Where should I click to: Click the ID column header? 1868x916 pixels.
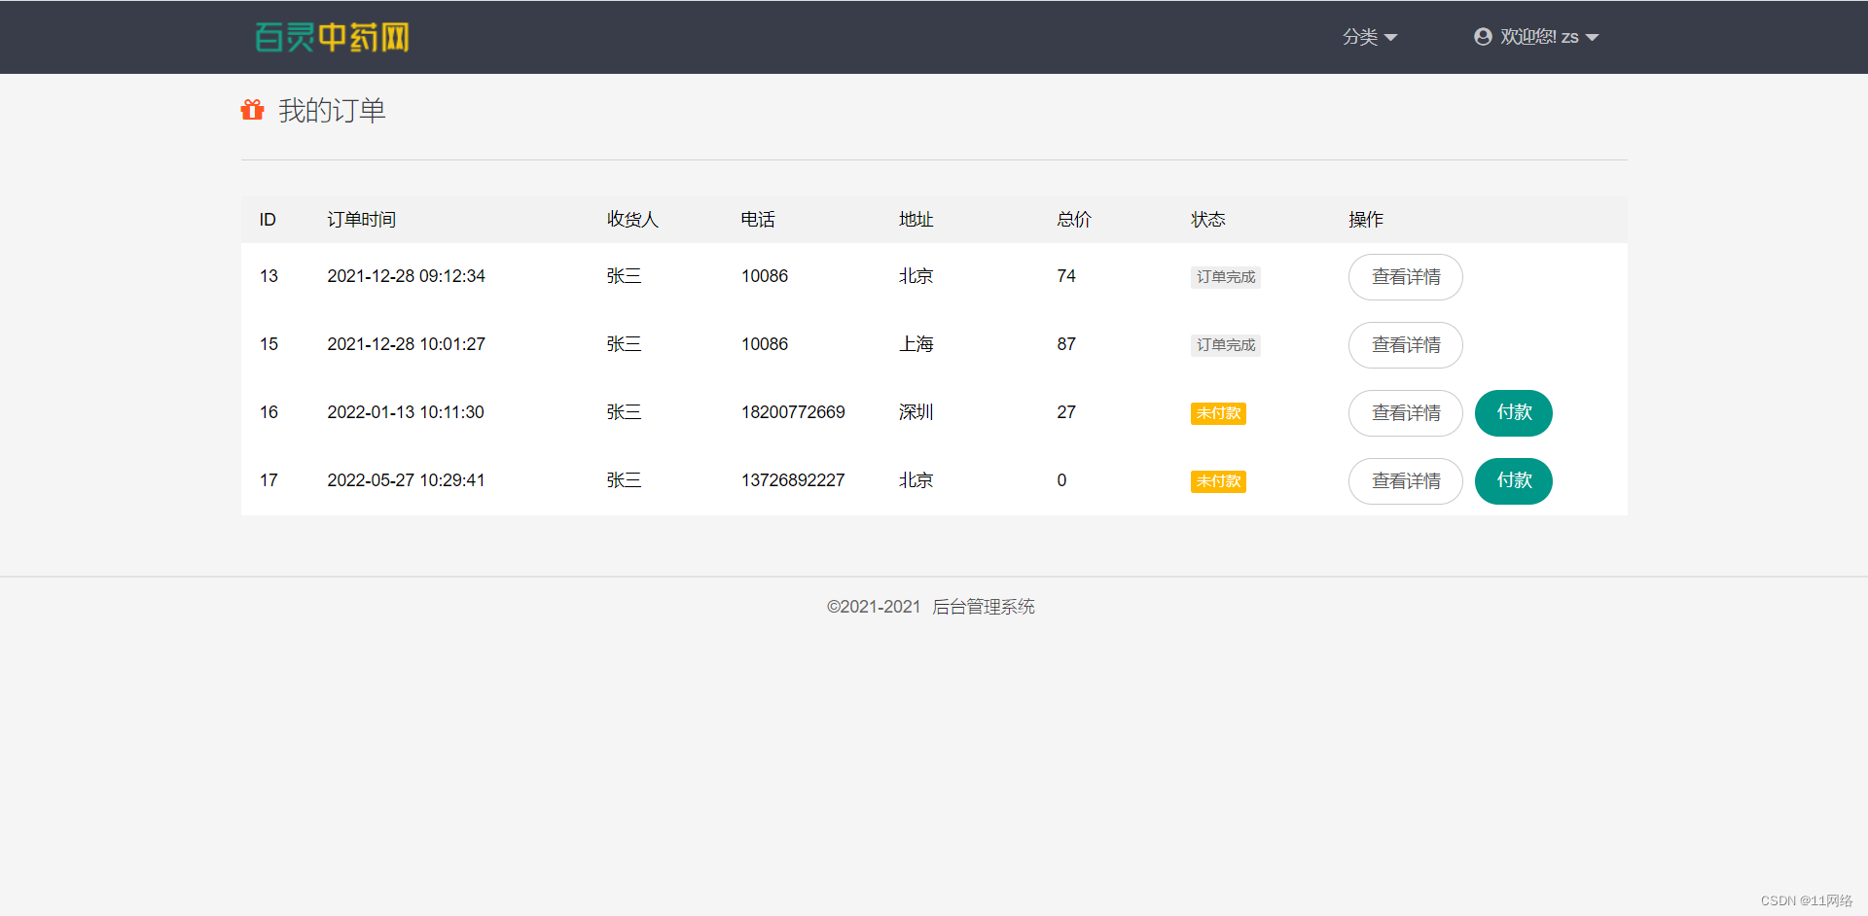(x=268, y=220)
